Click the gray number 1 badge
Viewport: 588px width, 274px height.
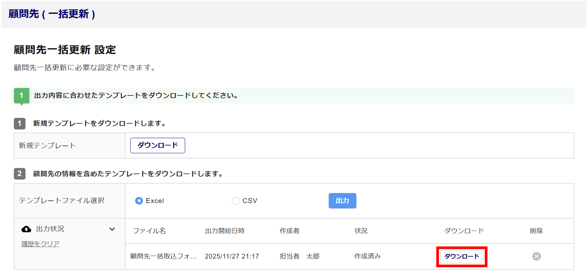(20, 123)
